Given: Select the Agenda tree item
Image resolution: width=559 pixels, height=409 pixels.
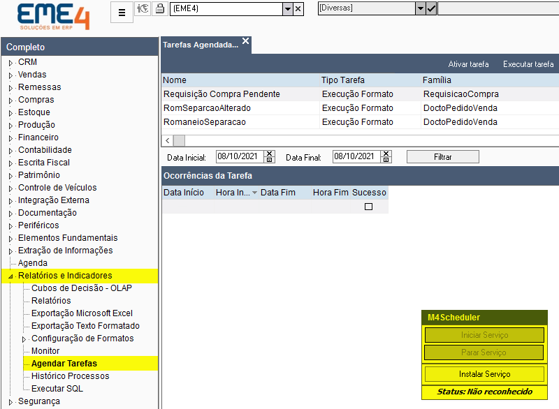Looking at the screenshot, I should click(32, 262).
